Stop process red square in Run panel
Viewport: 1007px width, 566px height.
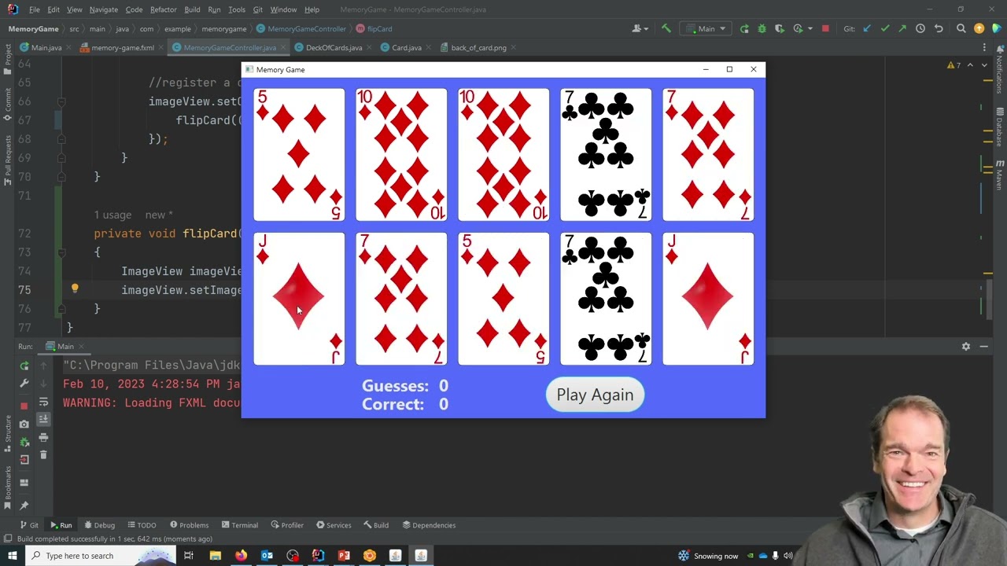pyautogui.click(x=24, y=406)
